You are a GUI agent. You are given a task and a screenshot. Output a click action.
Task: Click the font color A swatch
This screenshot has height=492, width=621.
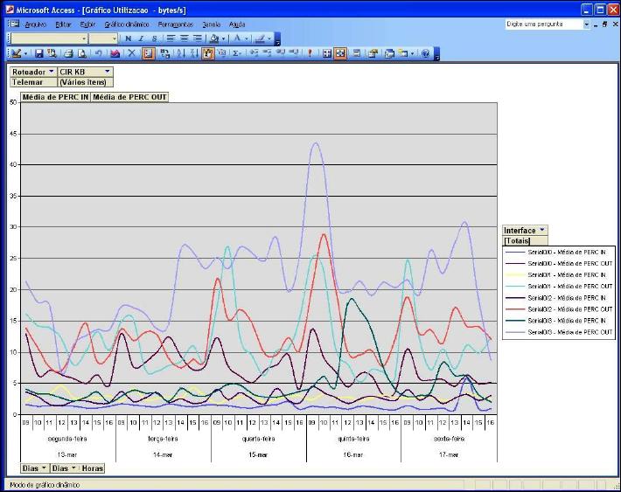[x=237, y=38]
